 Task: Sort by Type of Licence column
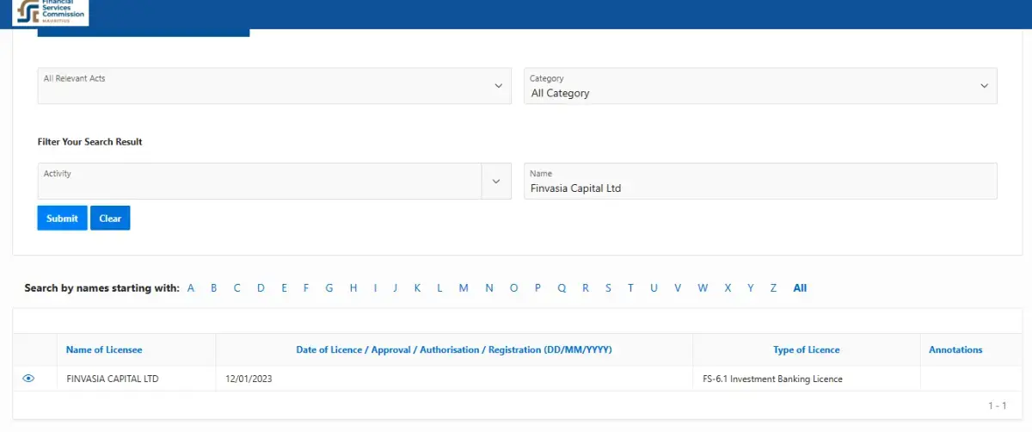pyautogui.click(x=807, y=350)
